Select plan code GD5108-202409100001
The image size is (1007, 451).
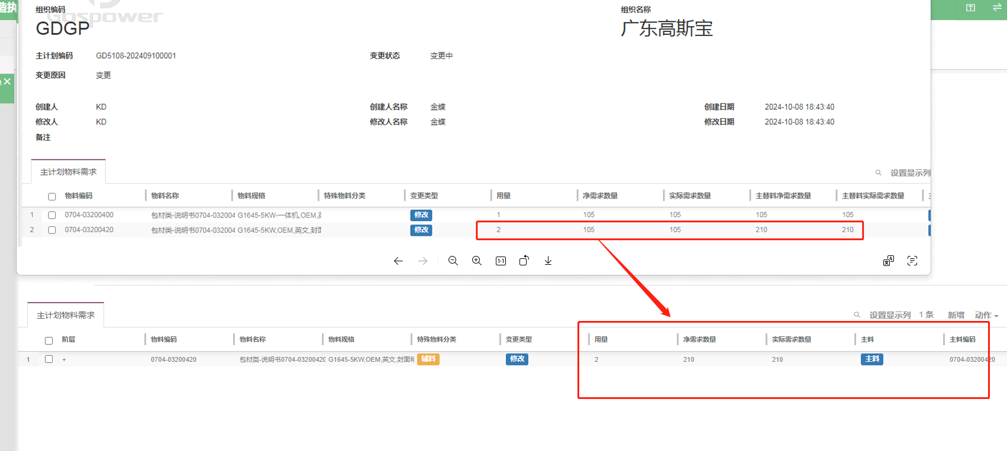click(x=136, y=56)
